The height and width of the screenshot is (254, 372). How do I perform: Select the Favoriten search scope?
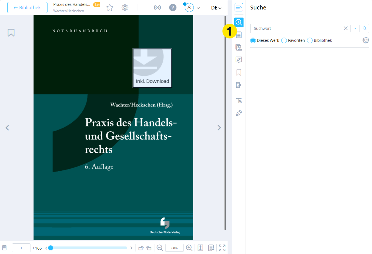(x=284, y=40)
